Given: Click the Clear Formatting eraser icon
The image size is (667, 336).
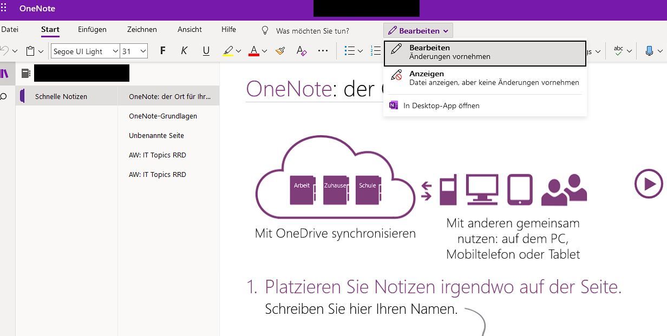Looking at the screenshot, I should coord(302,51).
